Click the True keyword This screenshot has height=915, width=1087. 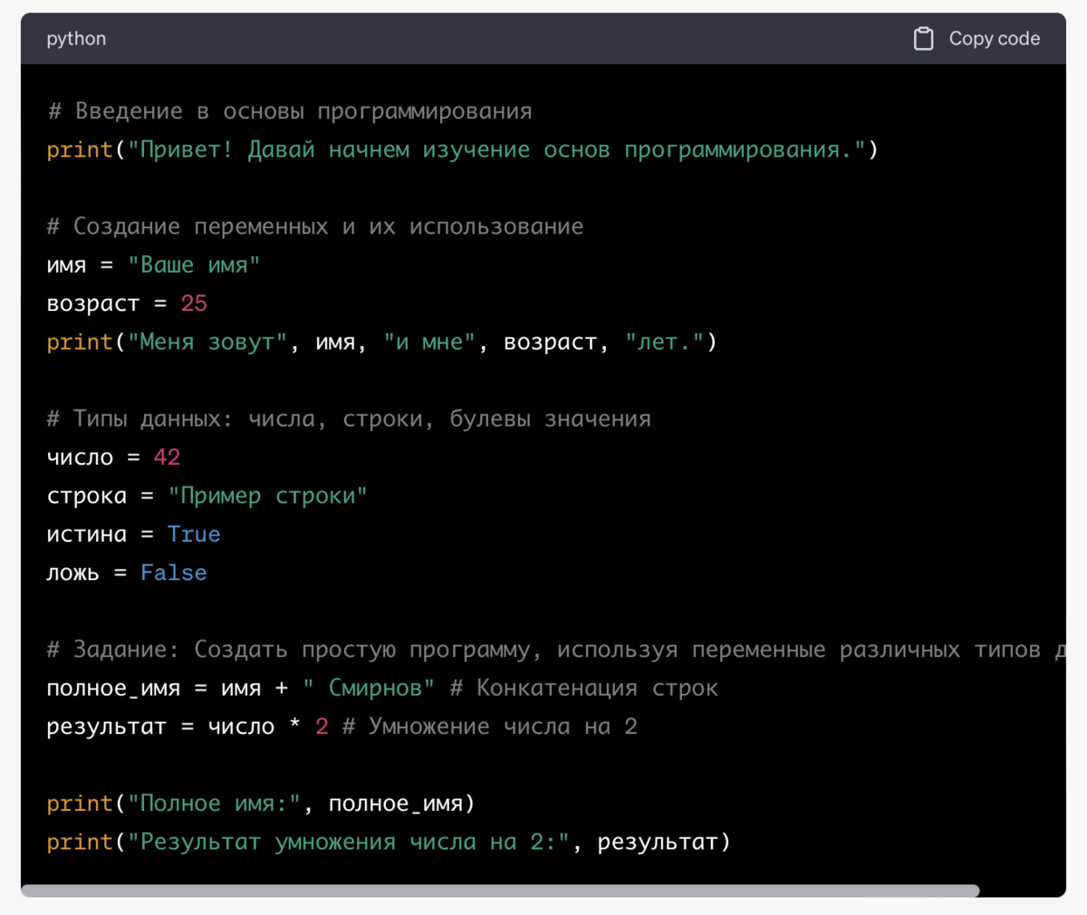tap(193, 534)
